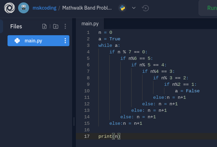Viewport: 217px width, 147px height.
Task: Click the else statement on line 11
Action: 169,97
